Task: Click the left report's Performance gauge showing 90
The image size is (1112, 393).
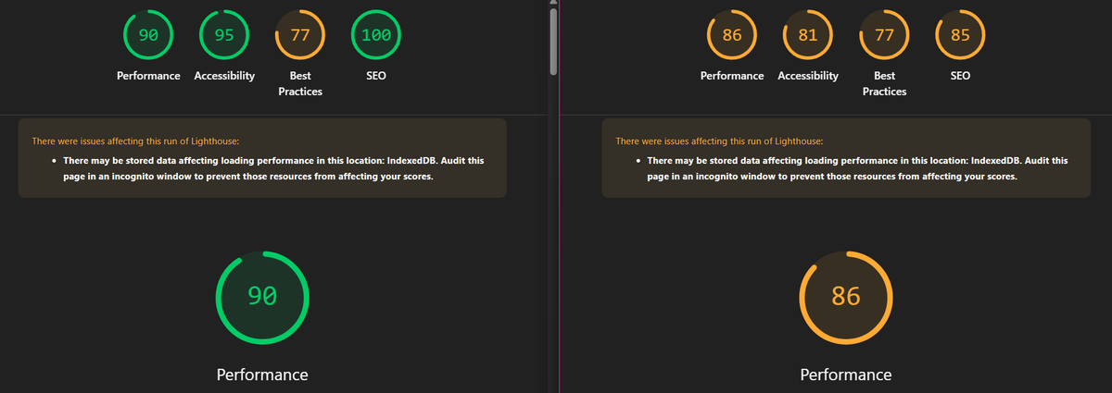Action: tap(148, 35)
